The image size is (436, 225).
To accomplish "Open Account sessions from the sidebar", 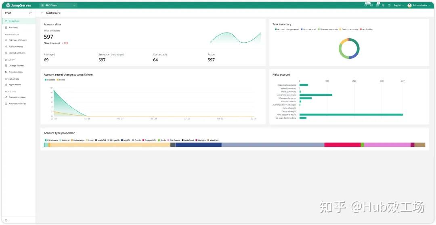I will [x=17, y=97].
